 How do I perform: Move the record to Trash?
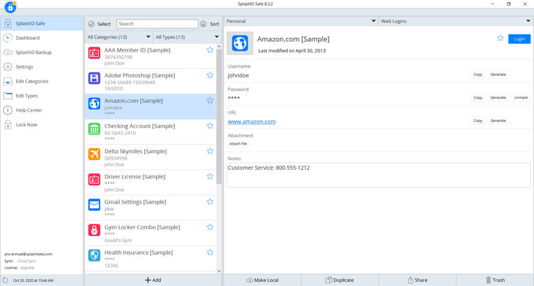(x=495, y=280)
